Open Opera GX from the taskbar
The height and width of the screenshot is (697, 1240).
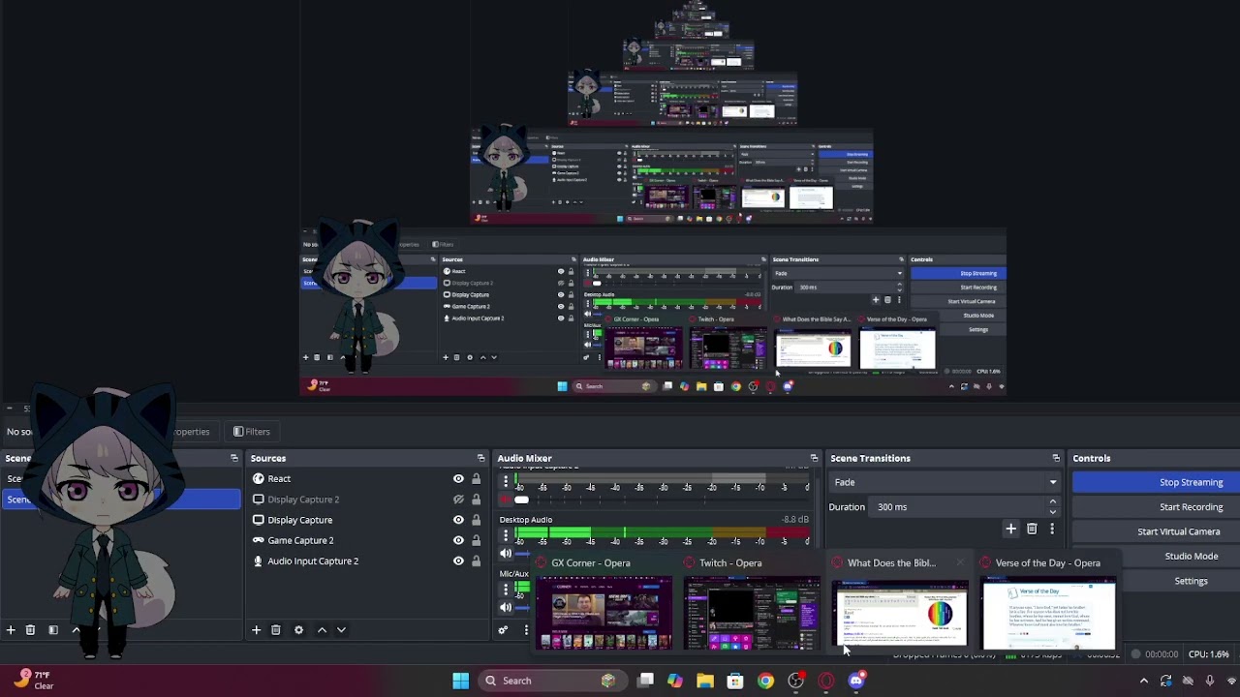tap(826, 681)
